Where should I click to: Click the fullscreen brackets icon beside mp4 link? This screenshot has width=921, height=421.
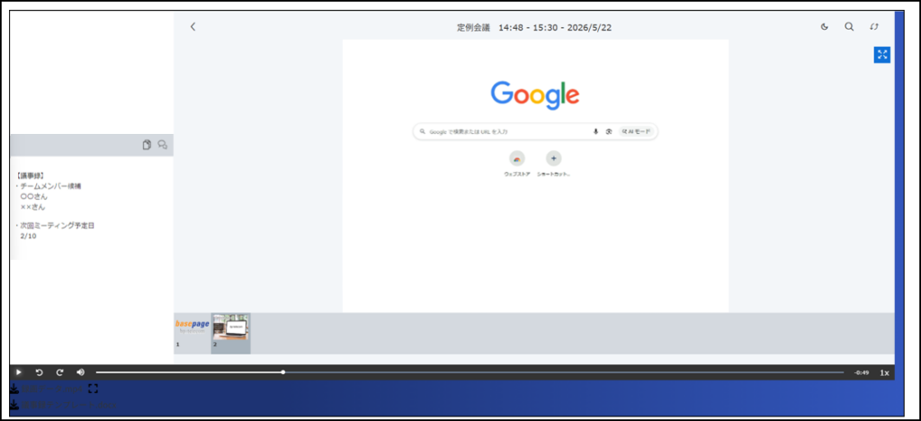point(93,389)
